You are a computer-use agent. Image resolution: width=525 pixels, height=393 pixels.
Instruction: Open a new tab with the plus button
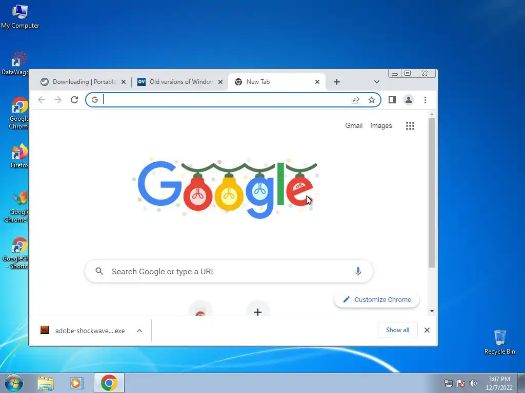tap(337, 82)
